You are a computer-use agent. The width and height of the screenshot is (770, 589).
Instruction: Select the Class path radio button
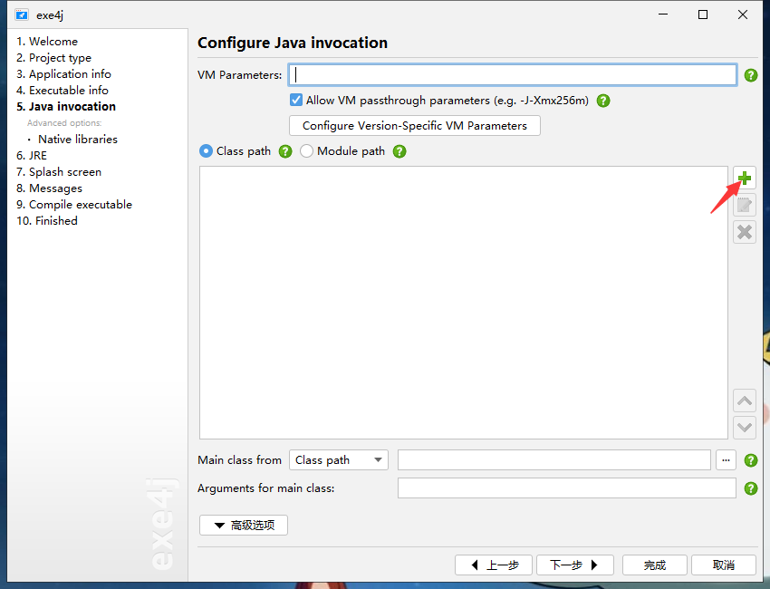point(207,151)
